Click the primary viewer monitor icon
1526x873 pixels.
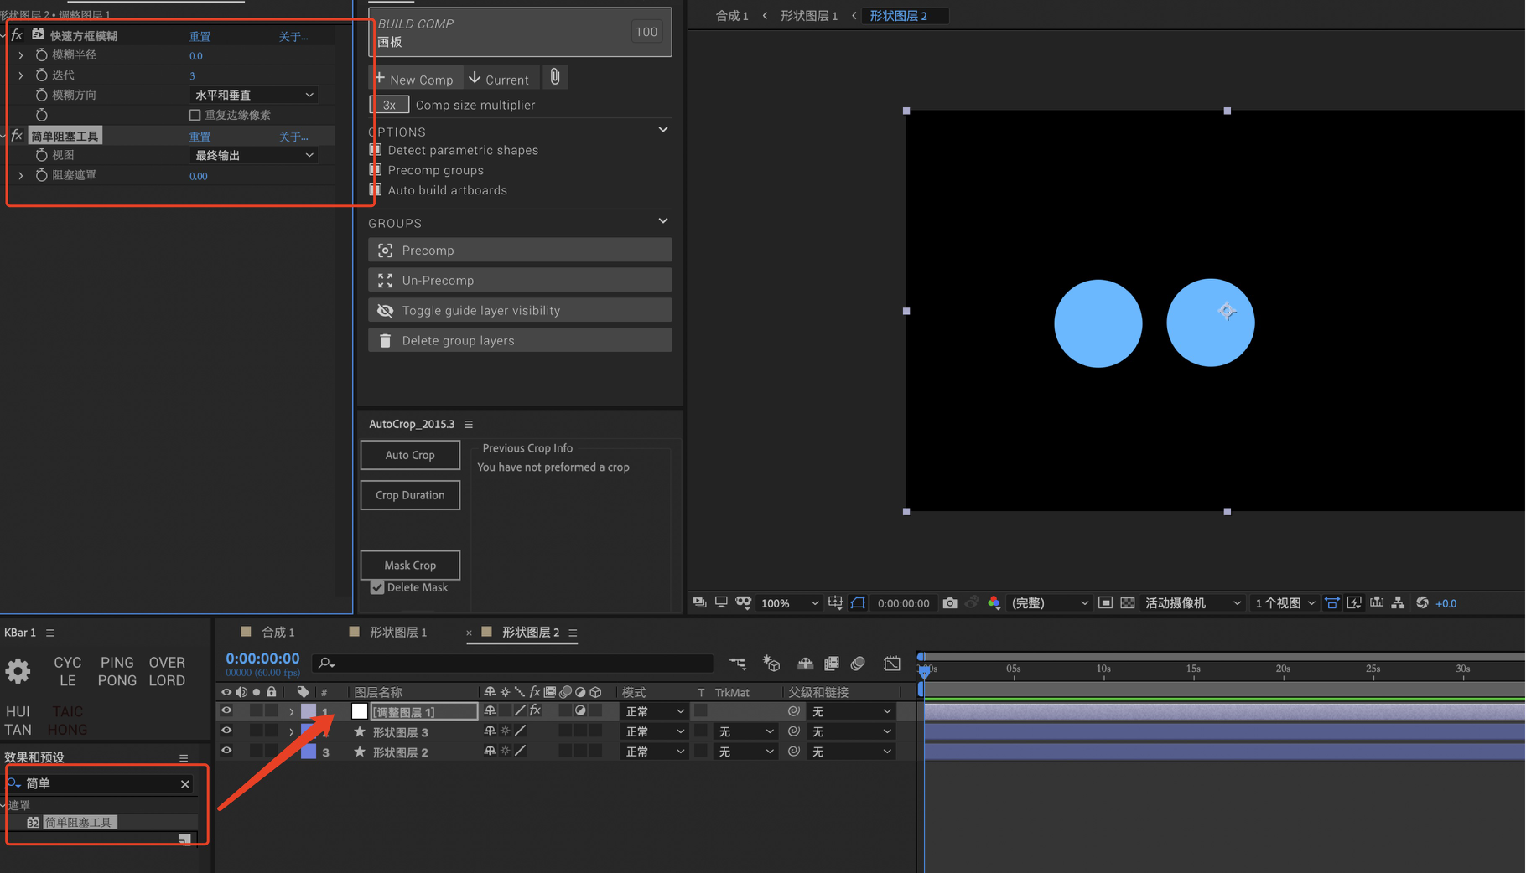coord(721,603)
